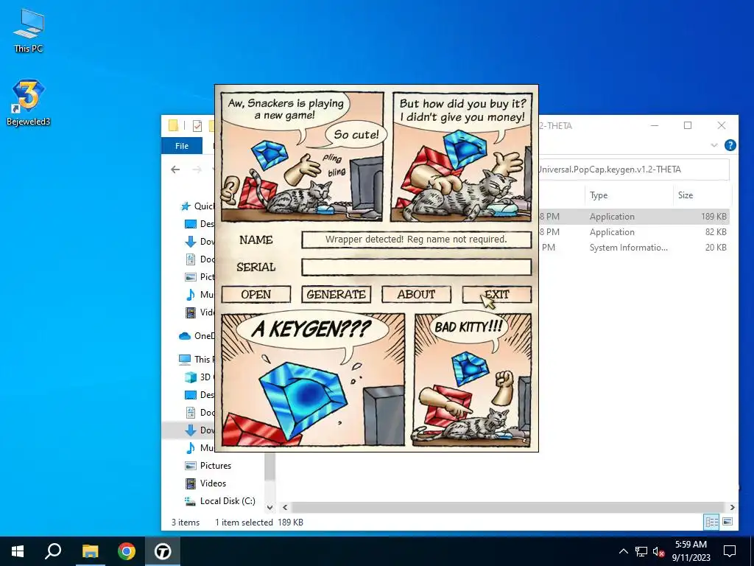Open Pictures folder in sidebar
The height and width of the screenshot is (566, 754).
point(216,466)
